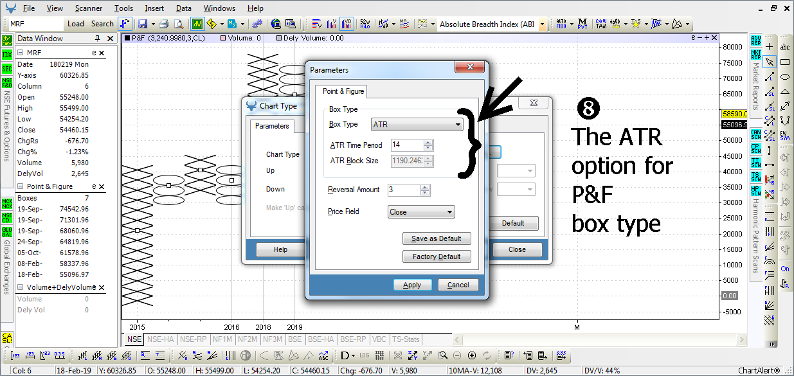Viewport: 794px width, 376px height.
Task: Click the Auto Fibo toolbar icon
Action: point(561,24)
